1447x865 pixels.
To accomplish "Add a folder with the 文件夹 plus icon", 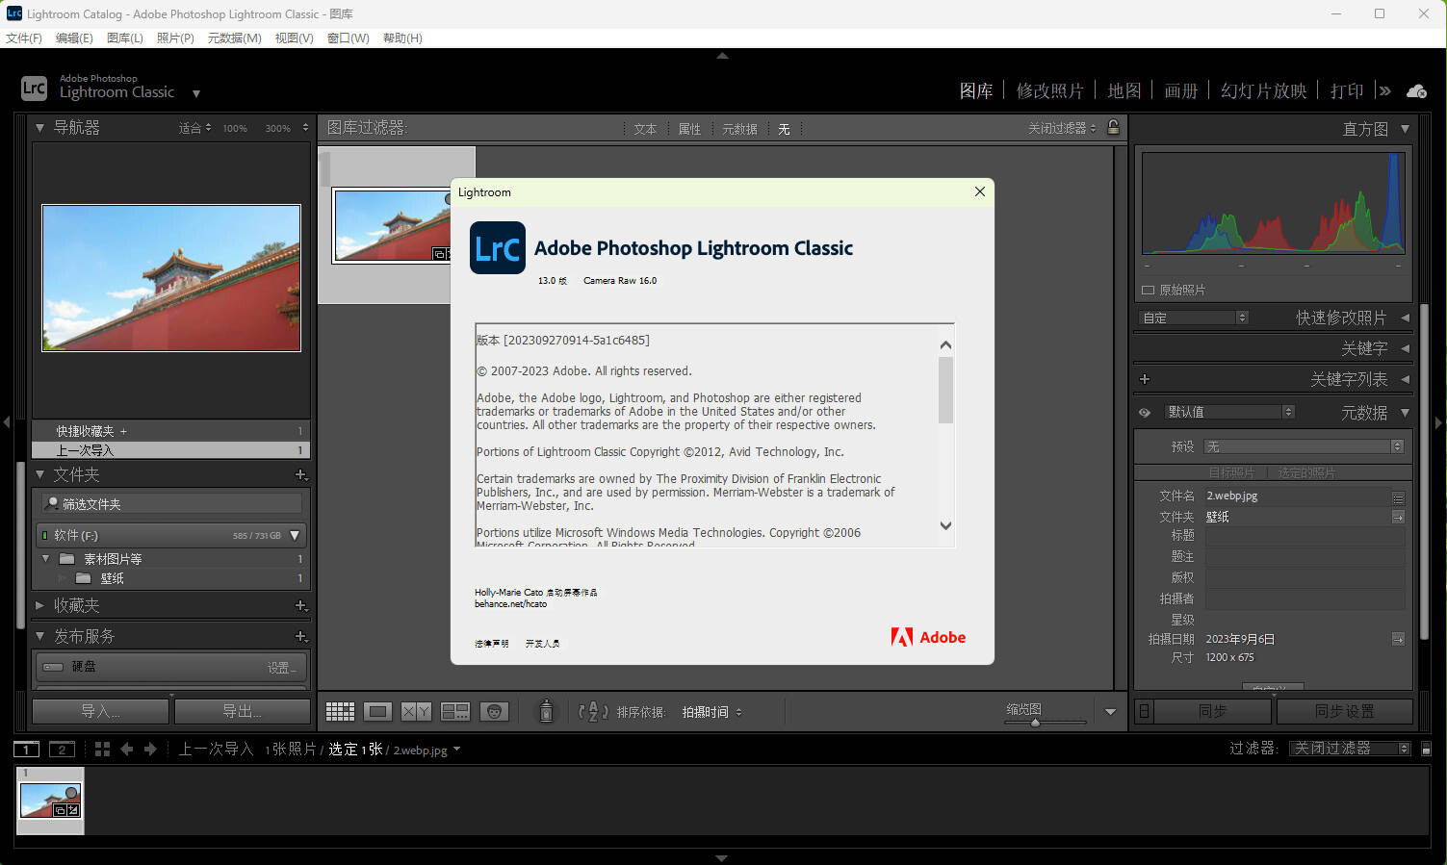I will [301, 474].
